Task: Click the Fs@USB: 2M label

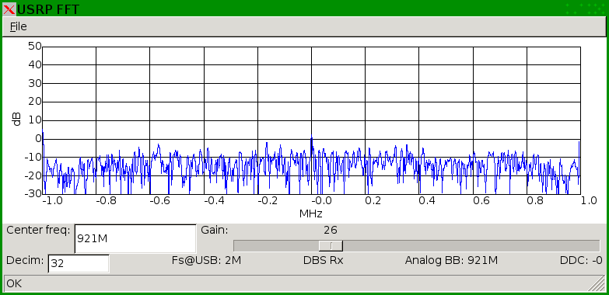Action: point(206,260)
